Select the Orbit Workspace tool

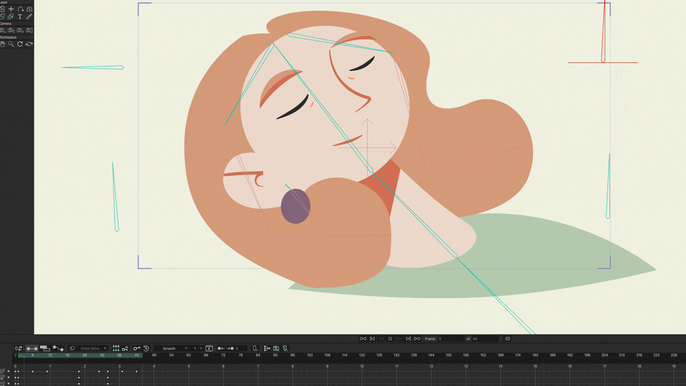coord(29,44)
